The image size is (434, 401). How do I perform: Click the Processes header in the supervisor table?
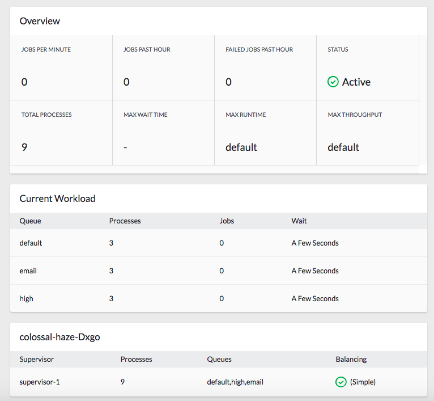coord(136,360)
